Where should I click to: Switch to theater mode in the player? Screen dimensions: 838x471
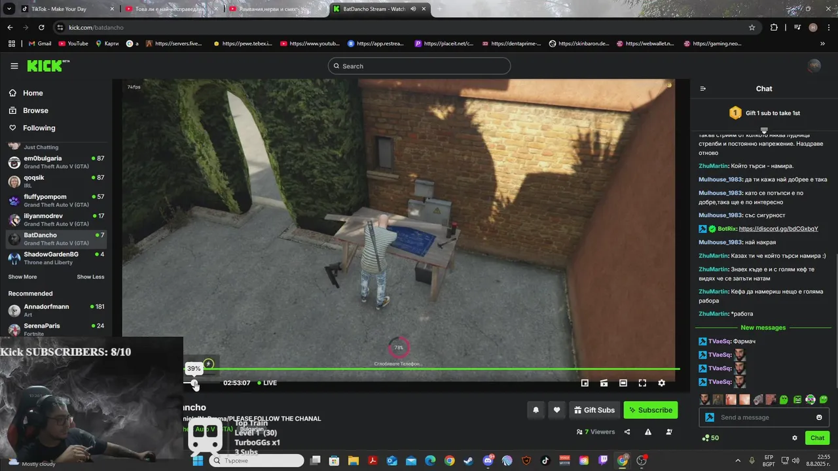[623, 383]
